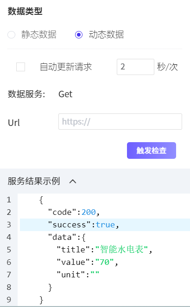Click the Url https:// input field

coord(120,122)
